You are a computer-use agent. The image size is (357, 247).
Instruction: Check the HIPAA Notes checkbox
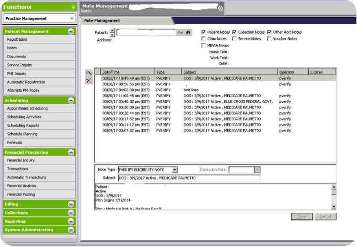(x=203, y=45)
